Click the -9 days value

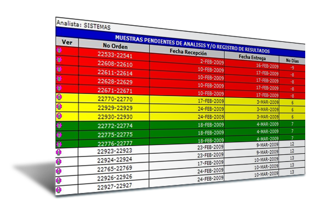pyautogui.click(x=292, y=68)
